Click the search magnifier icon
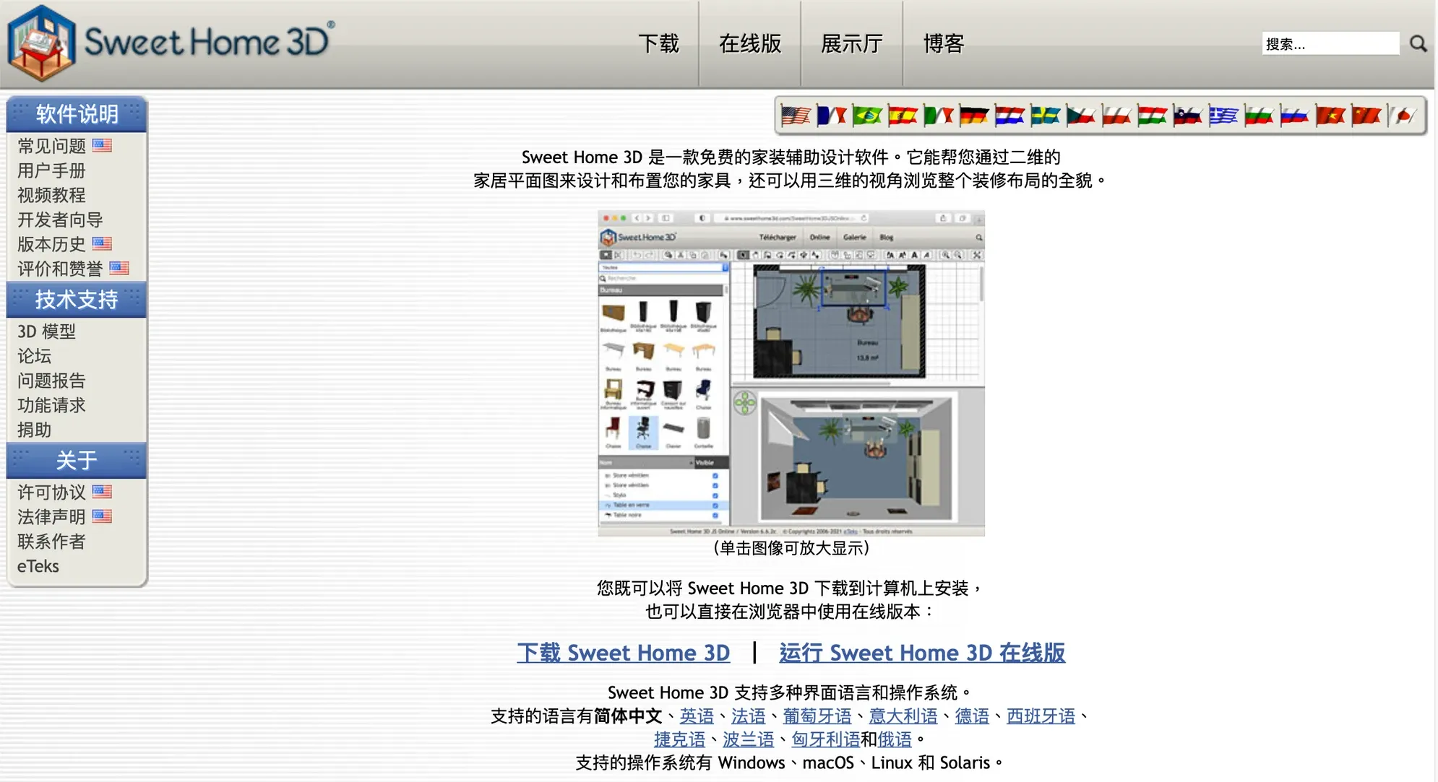This screenshot has height=782, width=1438. 1418,44
